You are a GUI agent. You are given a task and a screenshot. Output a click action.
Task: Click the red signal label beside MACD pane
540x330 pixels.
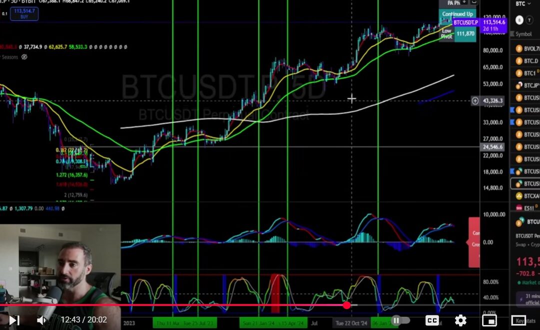474,242
